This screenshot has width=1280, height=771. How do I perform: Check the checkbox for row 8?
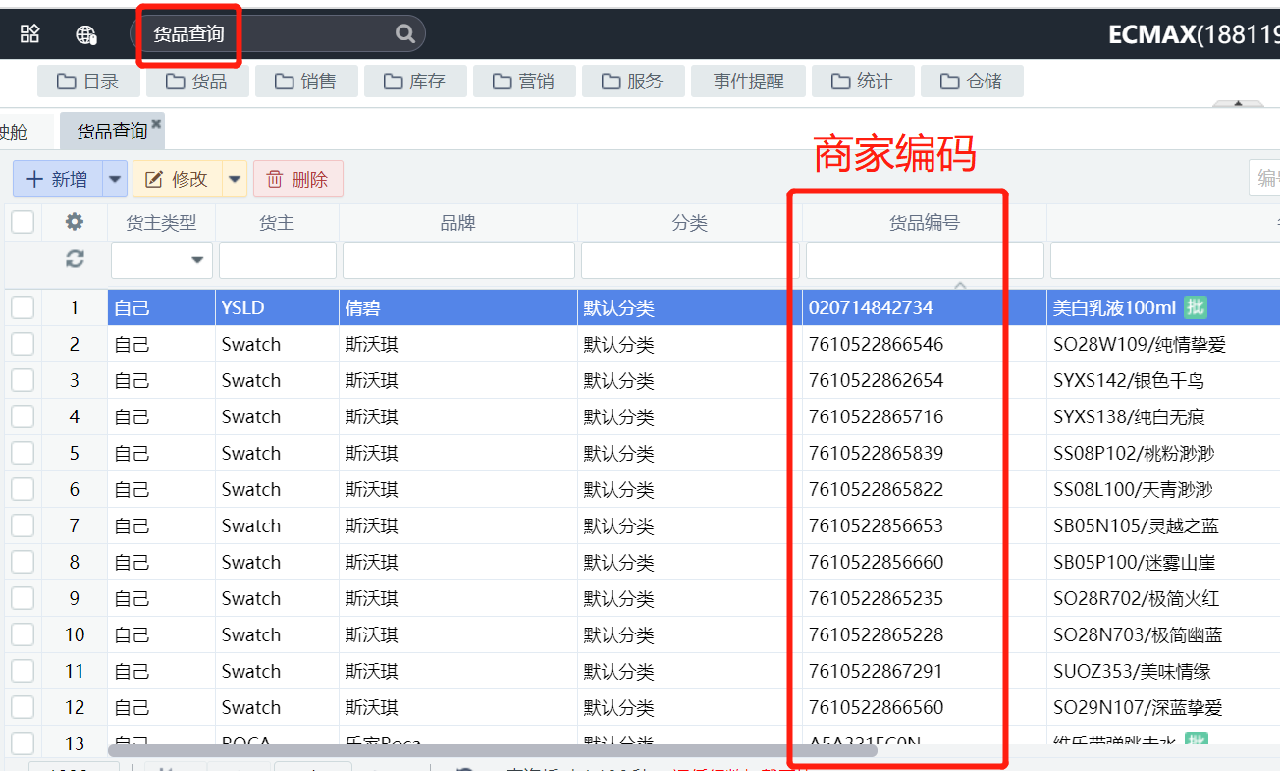coord(23,563)
